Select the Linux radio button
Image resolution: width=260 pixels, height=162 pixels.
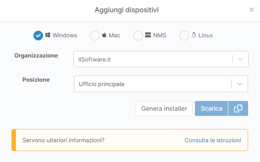click(184, 36)
